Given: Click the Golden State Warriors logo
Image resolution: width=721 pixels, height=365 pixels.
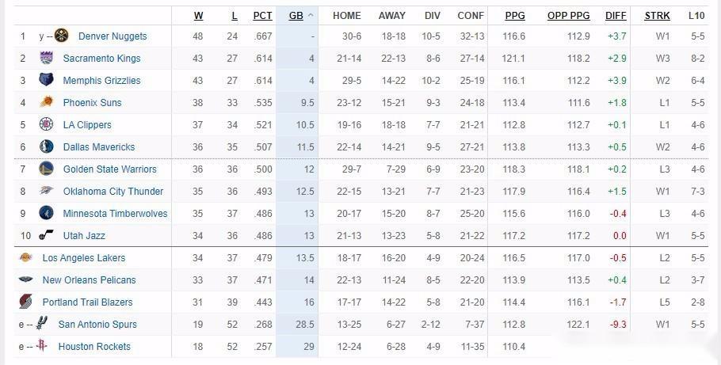Looking at the screenshot, I should coord(47,169).
